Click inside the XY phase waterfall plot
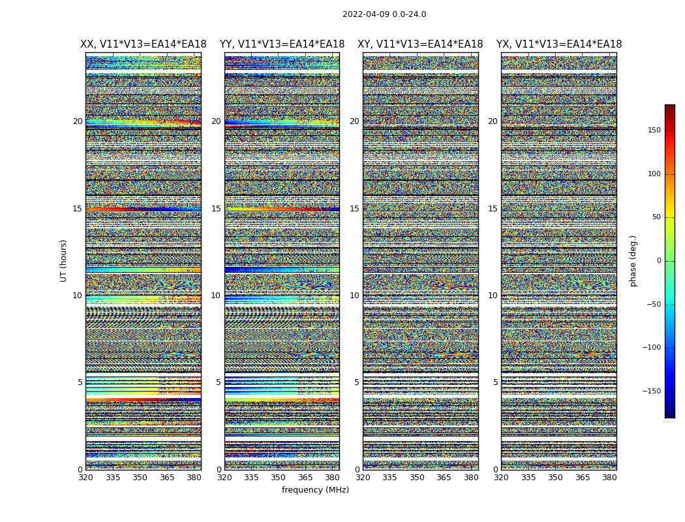The width and height of the screenshot is (685, 522). (421, 261)
